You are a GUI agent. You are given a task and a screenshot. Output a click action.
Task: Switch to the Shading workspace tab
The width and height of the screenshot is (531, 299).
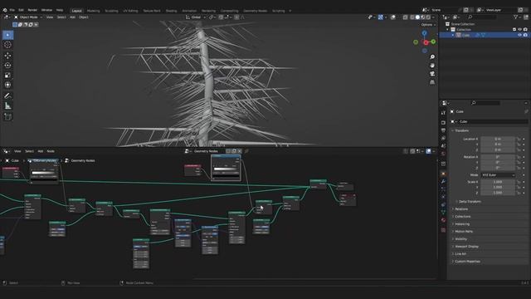click(171, 11)
